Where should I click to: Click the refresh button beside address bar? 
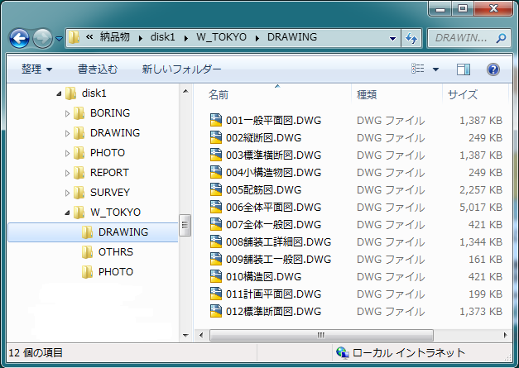click(x=411, y=38)
